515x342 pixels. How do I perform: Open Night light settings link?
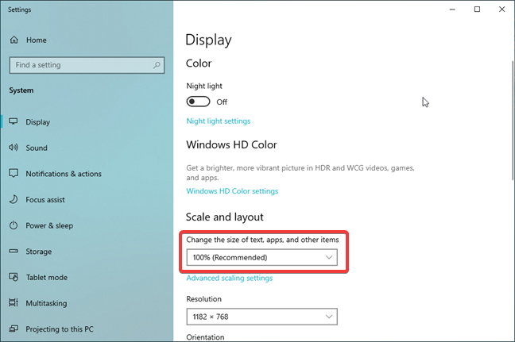point(219,121)
